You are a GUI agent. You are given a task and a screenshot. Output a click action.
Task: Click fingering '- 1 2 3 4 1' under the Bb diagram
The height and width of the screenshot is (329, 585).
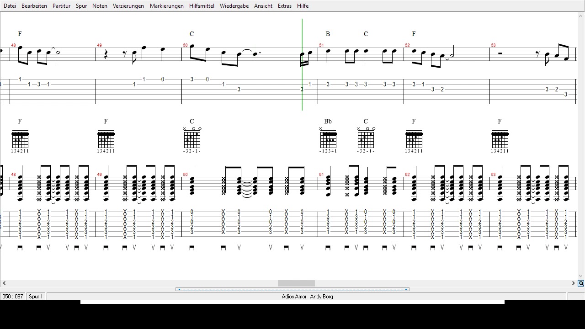tap(328, 151)
